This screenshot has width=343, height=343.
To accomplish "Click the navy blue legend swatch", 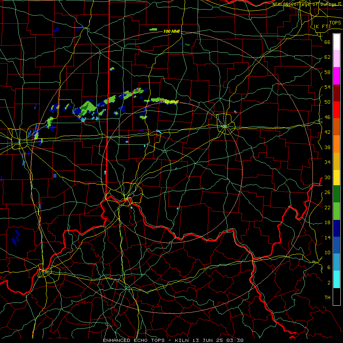I will click(x=337, y=228).
